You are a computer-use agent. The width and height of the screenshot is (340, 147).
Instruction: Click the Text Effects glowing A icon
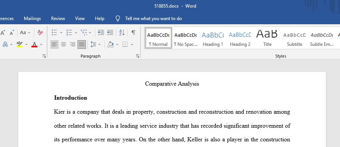pos(5,44)
